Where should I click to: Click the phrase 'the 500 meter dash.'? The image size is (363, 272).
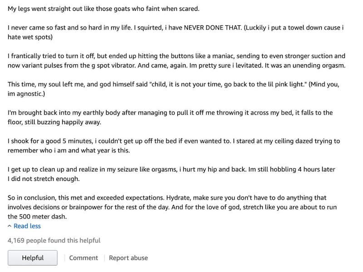(37, 217)
